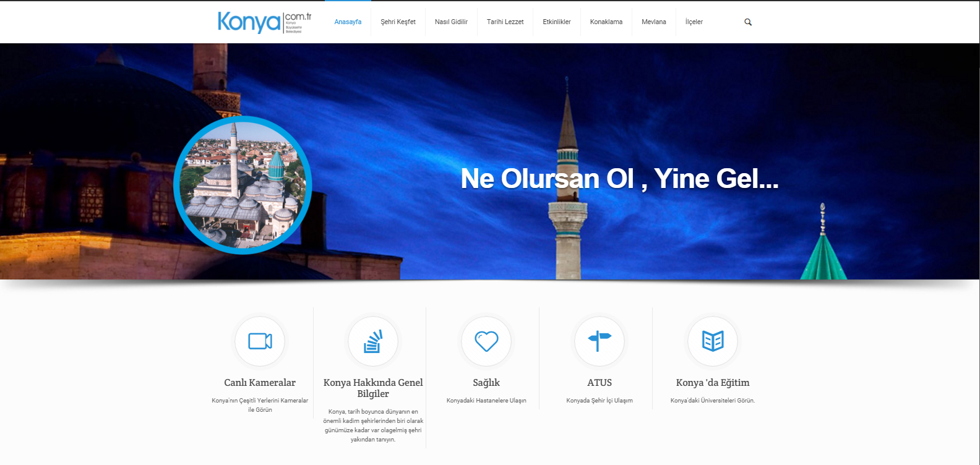The height and width of the screenshot is (465, 980).
Task: Click the Konya.com.tr logo
Action: click(x=265, y=22)
